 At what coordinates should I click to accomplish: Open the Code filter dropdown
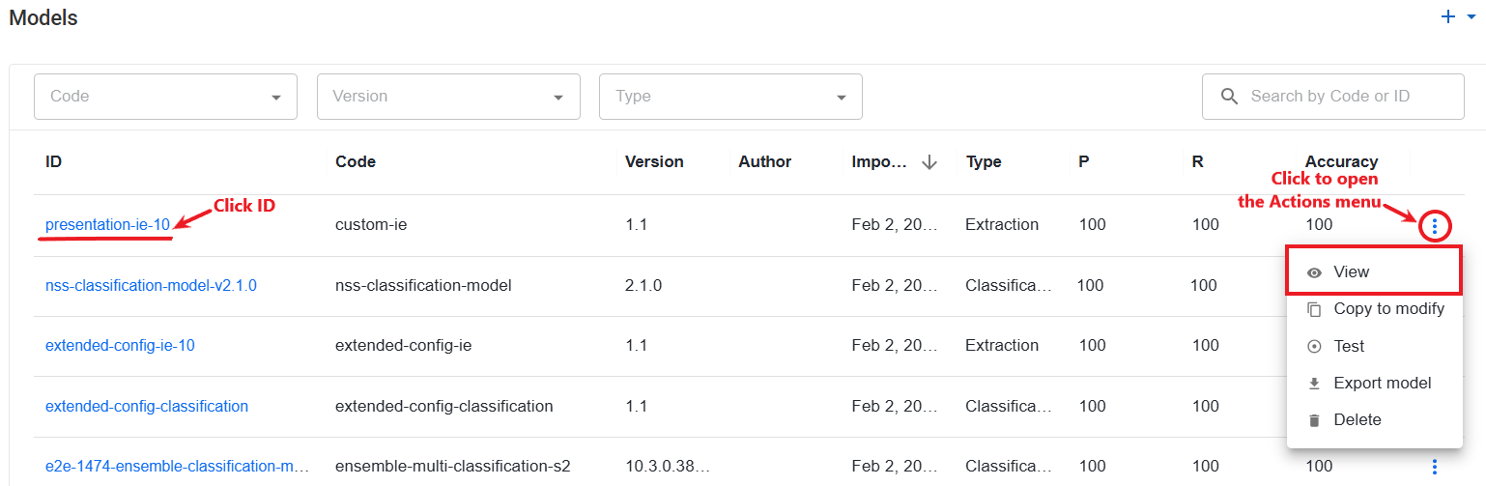coord(165,97)
